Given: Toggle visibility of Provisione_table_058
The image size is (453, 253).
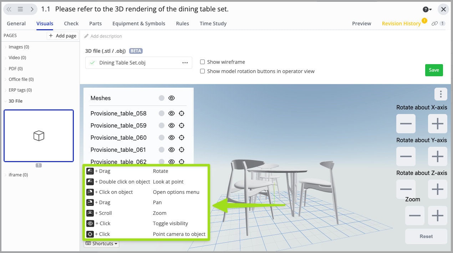Looking at the screenshot, I should click(172, 113).
